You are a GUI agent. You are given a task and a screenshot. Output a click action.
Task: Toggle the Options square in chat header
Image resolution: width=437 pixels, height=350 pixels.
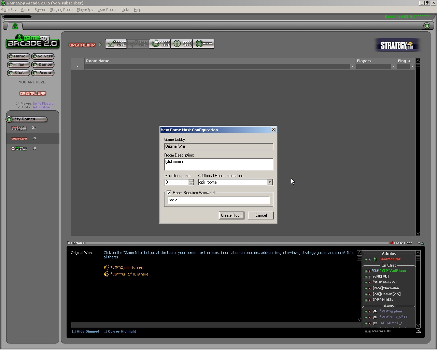(69, 243)
